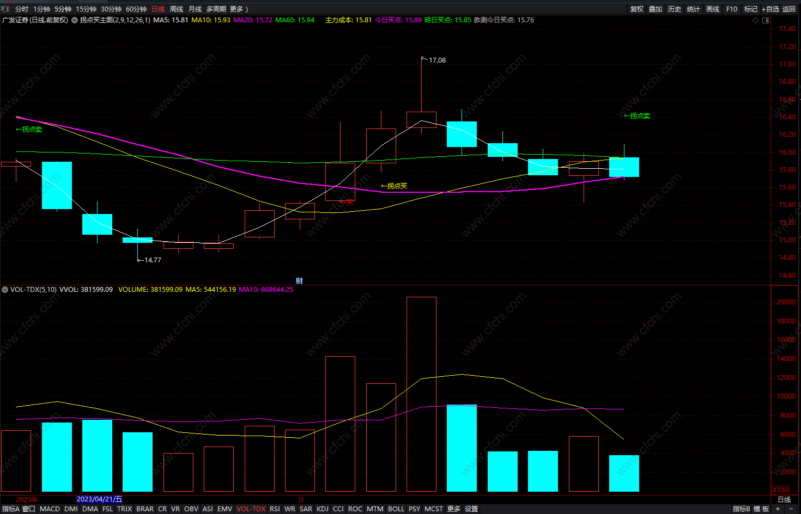Select the VR indicator

pos(175,509)
